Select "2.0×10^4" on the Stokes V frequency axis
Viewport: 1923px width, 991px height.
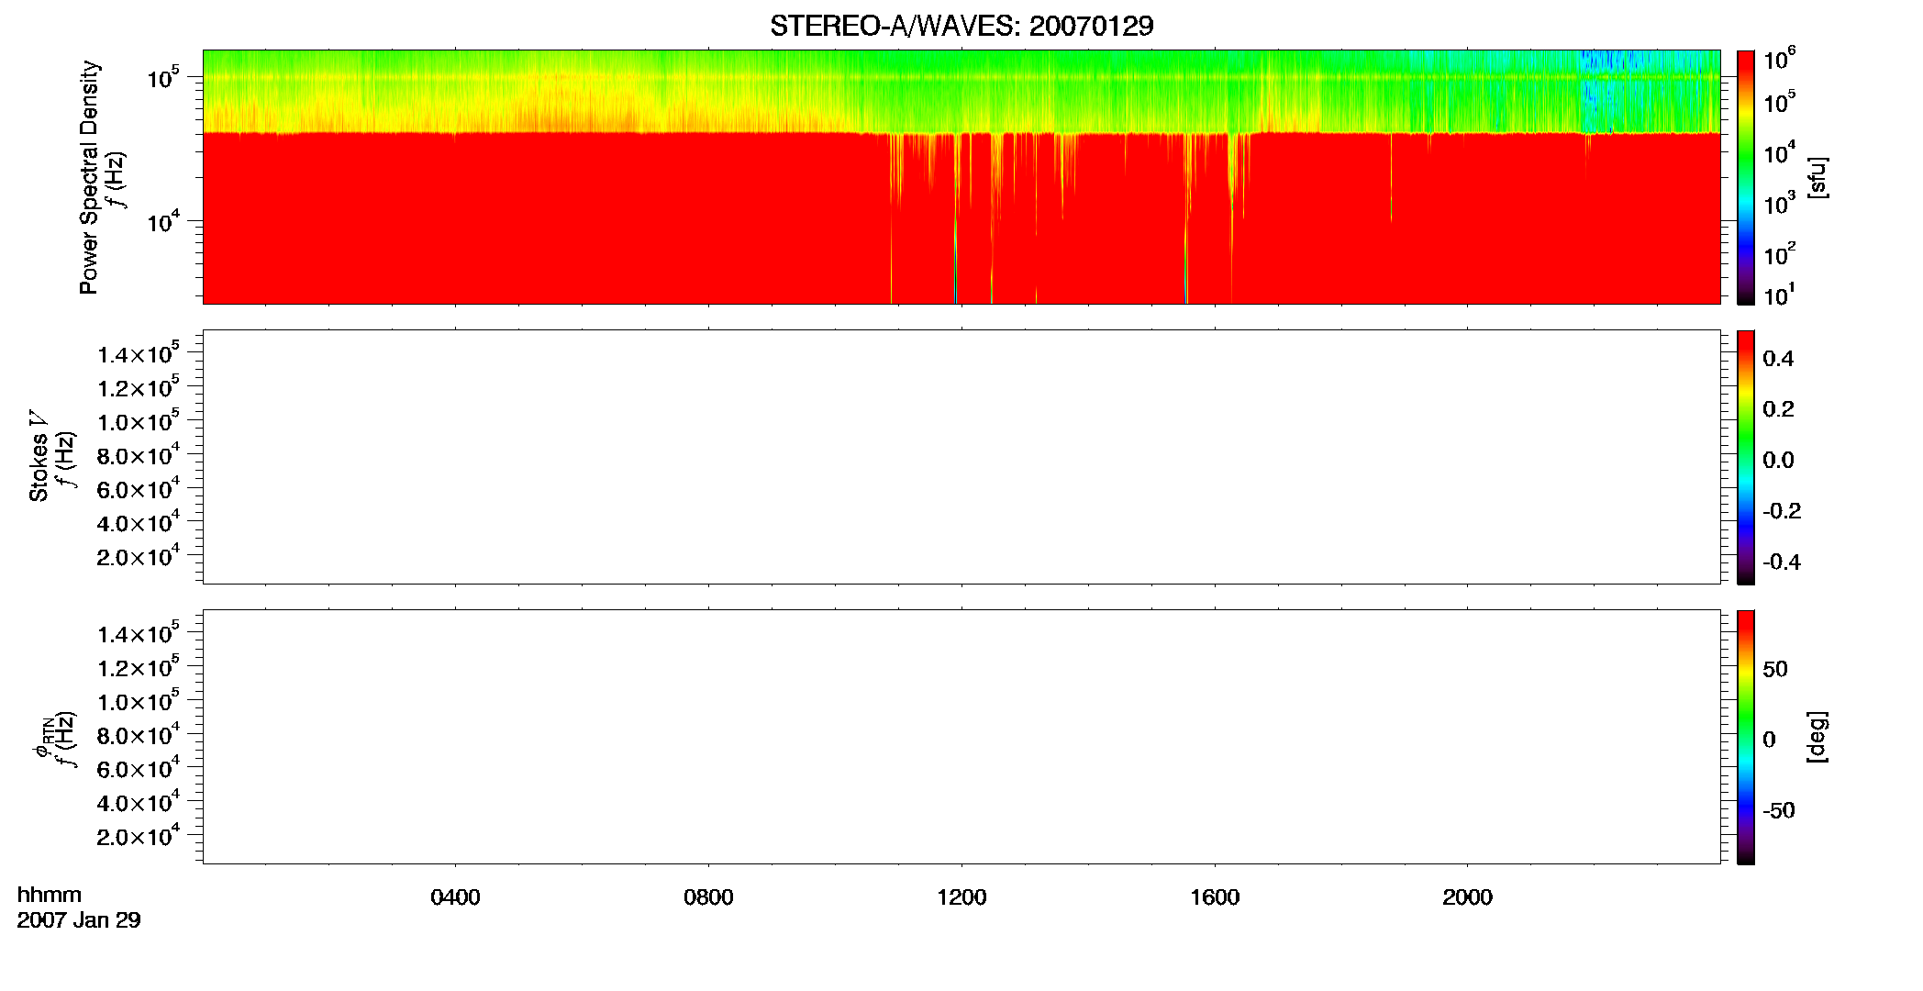(x=139, y=555)
